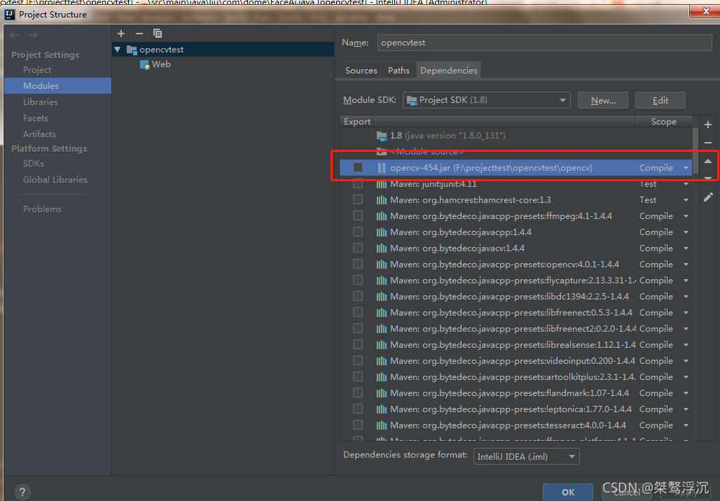
Task: Click the Edit SDK button
Action: click(x=660, y=101)
